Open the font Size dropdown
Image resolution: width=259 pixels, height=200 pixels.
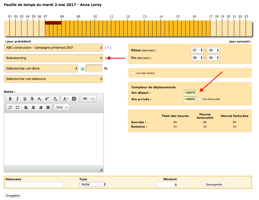tap(61, 107)
